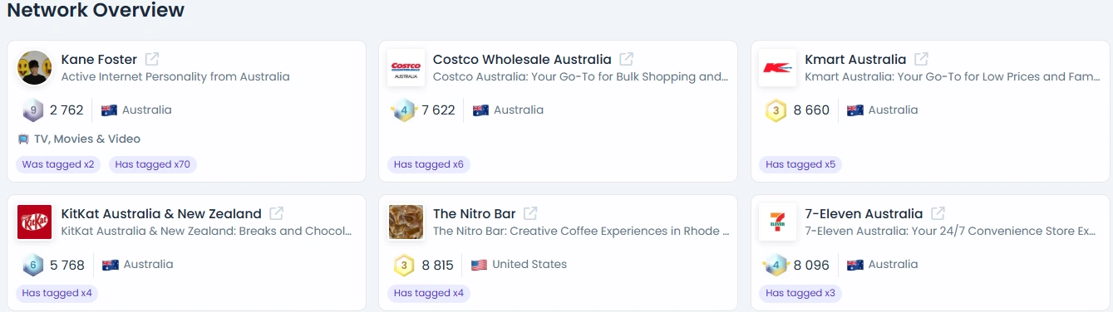Click the level 4 badge on Costco card

(403, 110)
